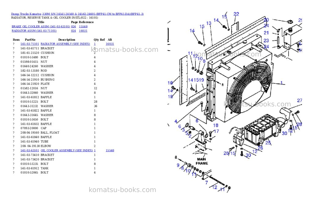Select part number 07093-20000 CAP
The height and width of the screenshot is (221, 313).
coord(29,128)
